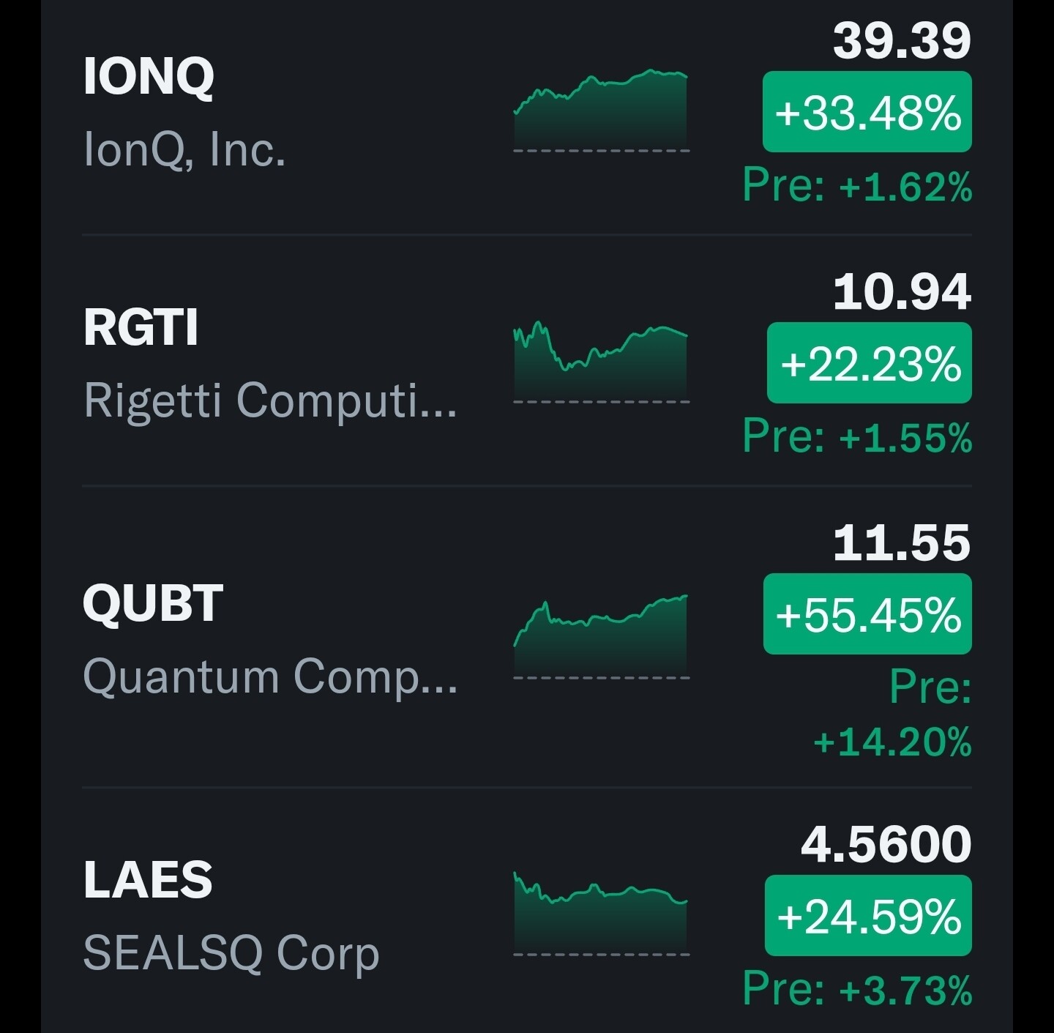Select QUBT pre-market +14.20% value
Viewport: 1054px width, 1033px height.
pyautogui.click(x=892, y=741)
